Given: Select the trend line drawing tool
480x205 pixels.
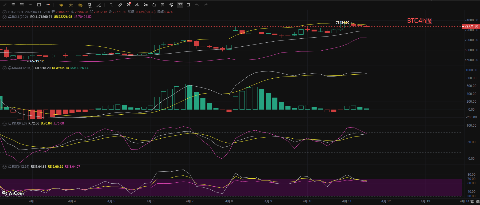Looking at the screenshot, I should 5,5.
